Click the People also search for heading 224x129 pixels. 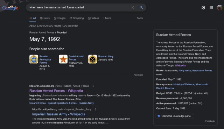tap(47, 49)
